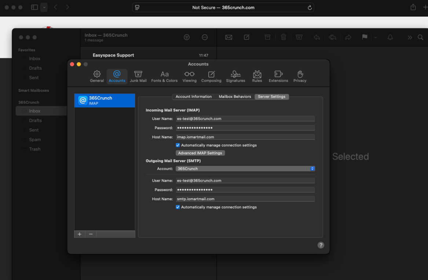Remove account with minus button
The image size is (428, 280).
click(x=91, y=234)
